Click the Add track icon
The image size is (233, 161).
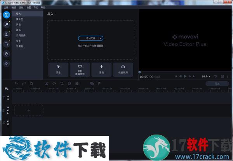tap(7, 89)
